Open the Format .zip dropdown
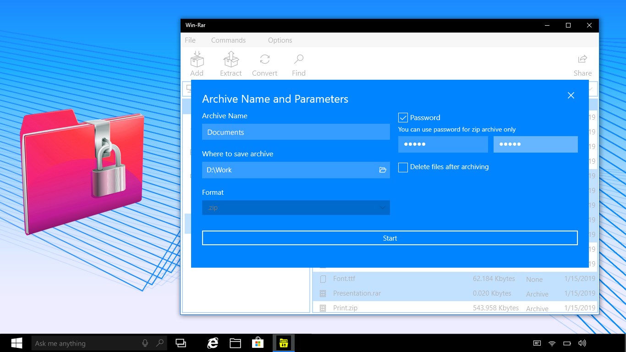The image size is (626, 352). pos(296,208)
